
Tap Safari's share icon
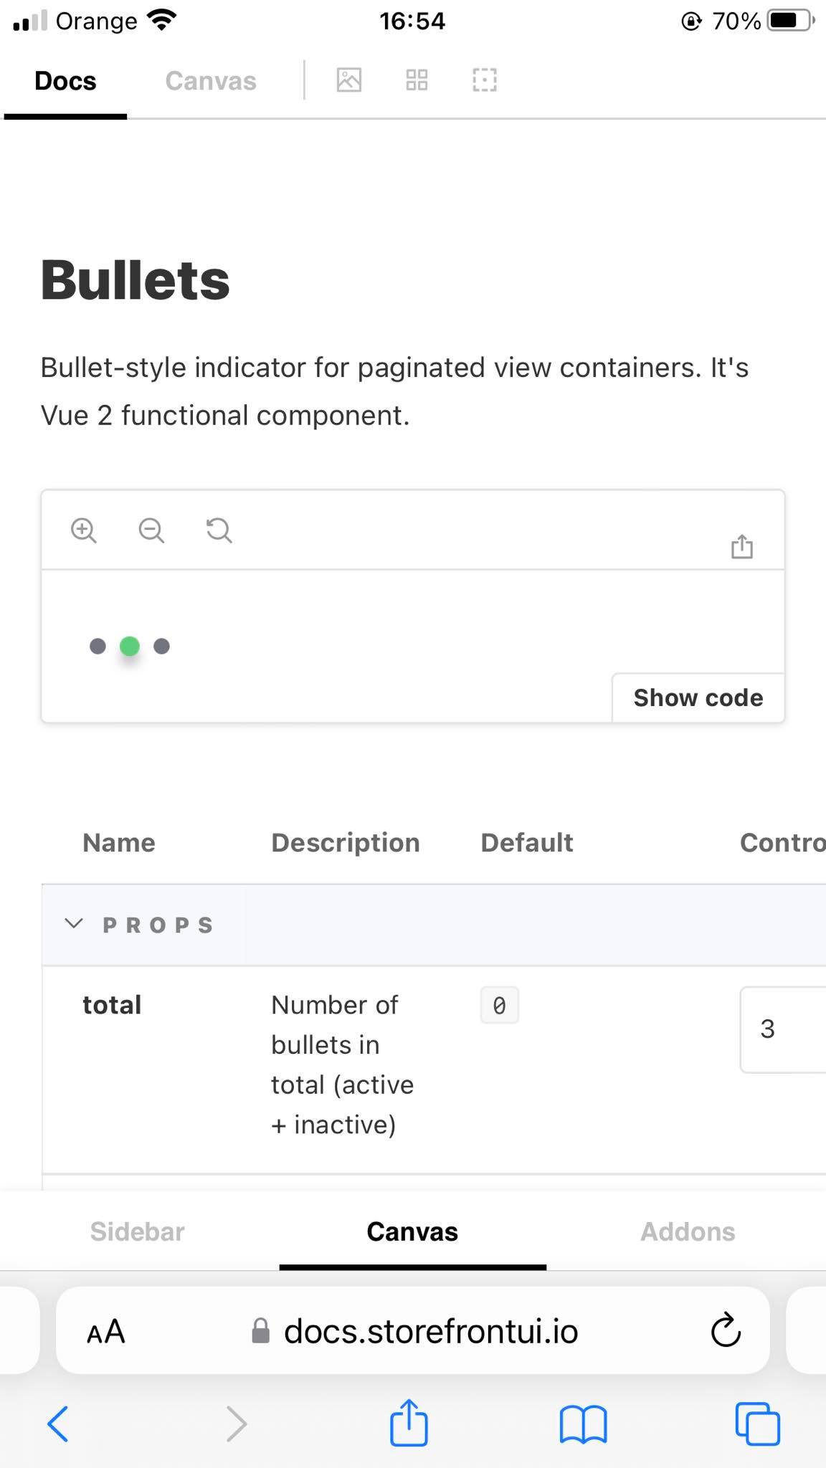click(409, 1423)
